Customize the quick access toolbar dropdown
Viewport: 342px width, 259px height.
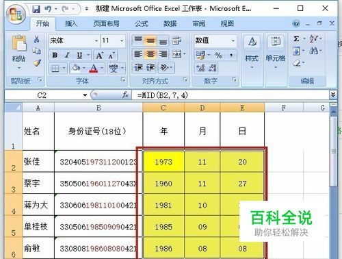[87, 9]
